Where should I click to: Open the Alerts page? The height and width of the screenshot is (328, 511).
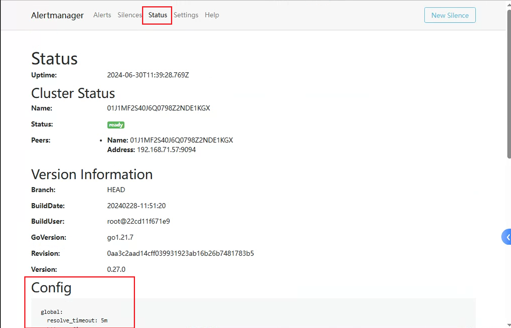pos(102,15)
